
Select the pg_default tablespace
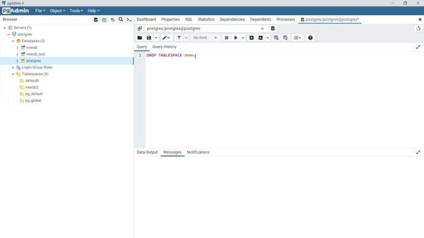click(34, 94)
